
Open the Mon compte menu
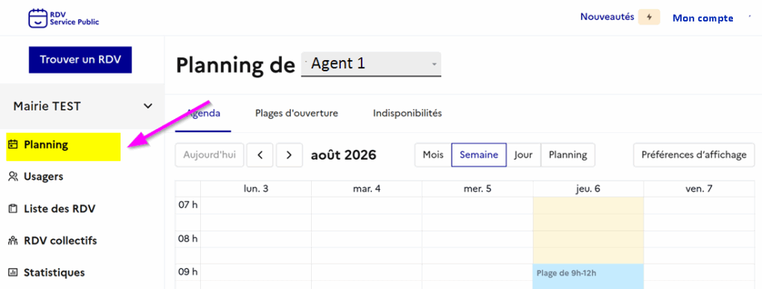(x=702, y=18)
